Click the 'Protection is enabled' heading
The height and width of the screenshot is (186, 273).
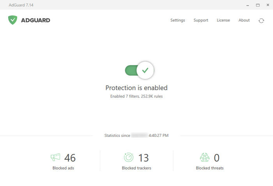(136, 88)
